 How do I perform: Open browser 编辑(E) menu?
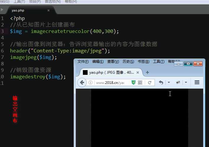click(98, 62)
